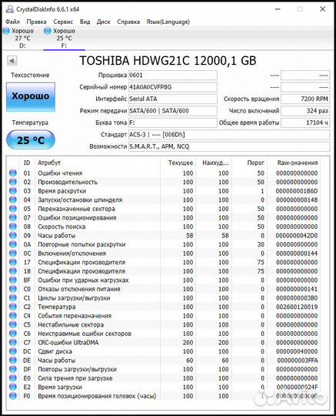Click status icon for 0A Повторные попытки раскрутки
This screenshot has width=336, height=416.
[x=13, y=244]
